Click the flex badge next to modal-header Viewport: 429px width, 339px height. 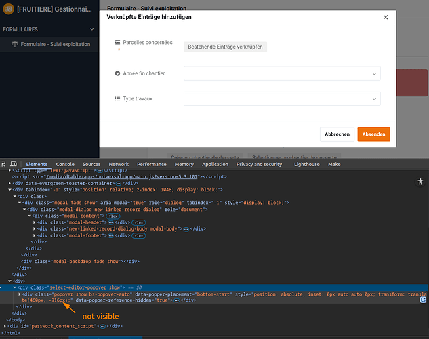139,222
